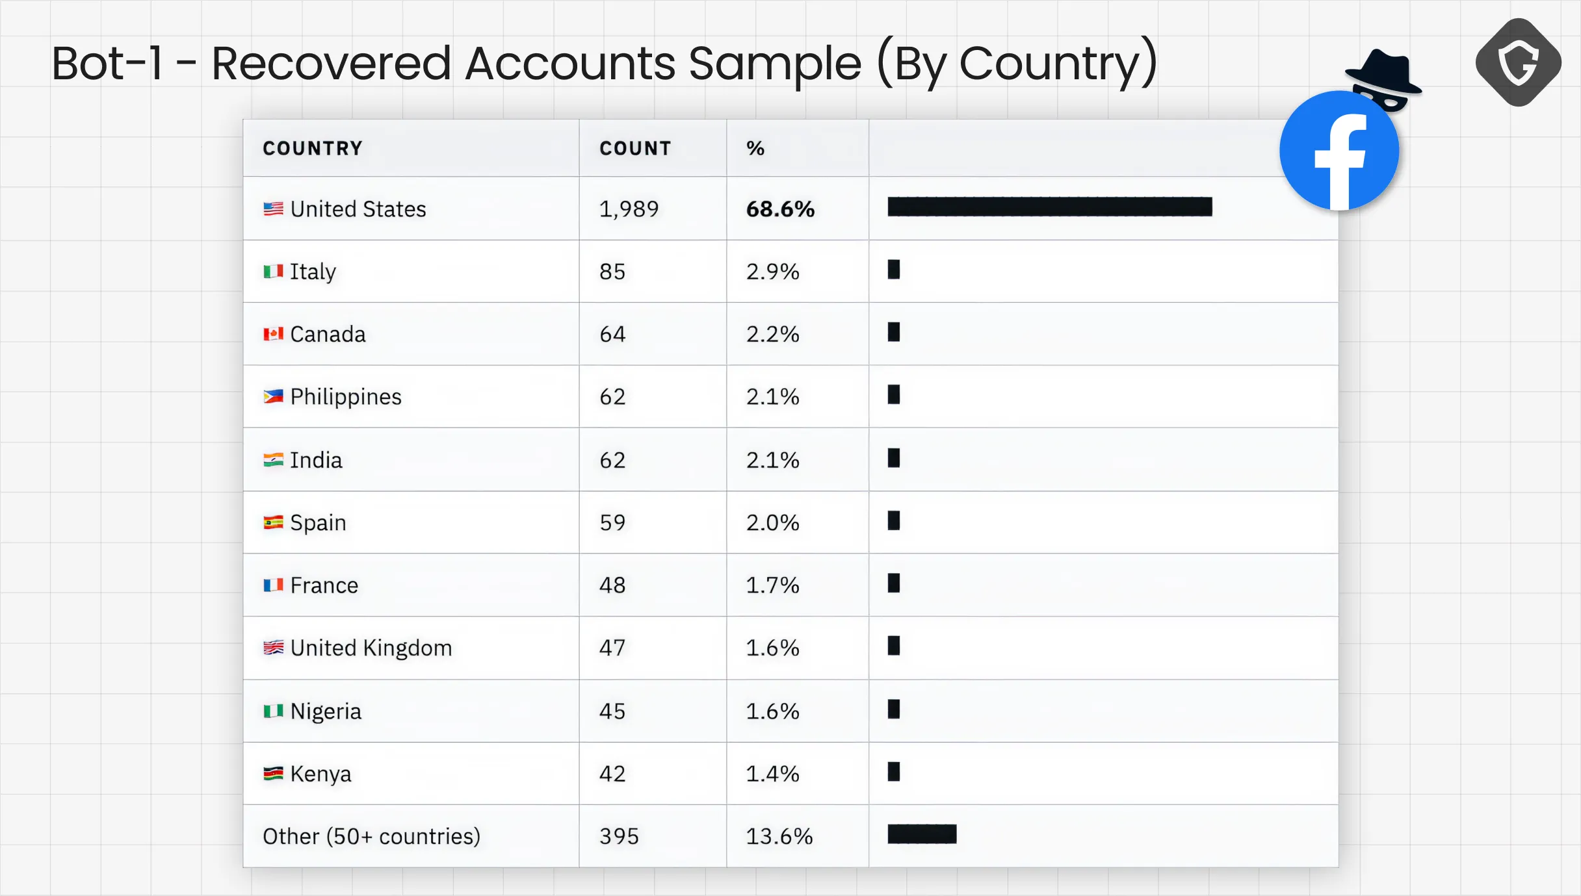Click the 1,989 count cell
This screenshot has width=1581, height=896.
629,209
